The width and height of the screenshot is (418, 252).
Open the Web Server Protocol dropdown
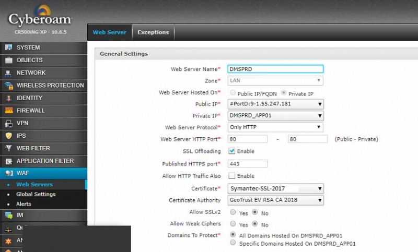(275, 127)
